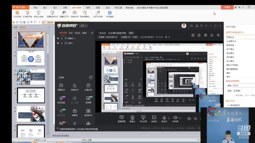The width and height of the screenshot is (255, 143).
Task: Open WPS 演示 application menu dropdown
Action: coord(28,7)
